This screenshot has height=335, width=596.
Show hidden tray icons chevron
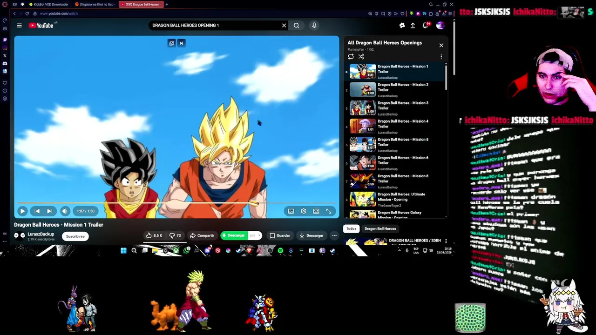tap(399, 250)
